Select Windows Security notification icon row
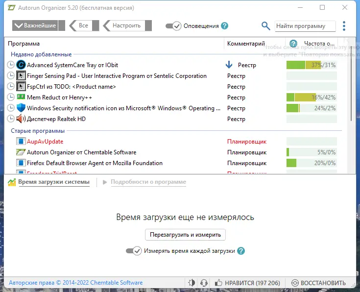The image size is (360, 292). pos(123,108)
